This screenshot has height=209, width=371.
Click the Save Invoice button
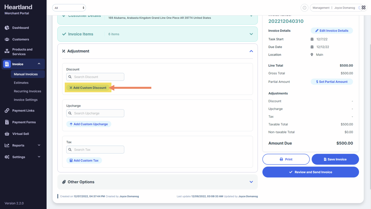click(335, 159)
